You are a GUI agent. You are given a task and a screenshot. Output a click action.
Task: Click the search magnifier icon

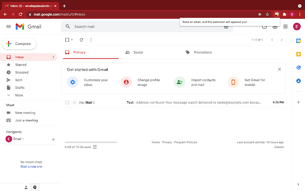(68, 26)
